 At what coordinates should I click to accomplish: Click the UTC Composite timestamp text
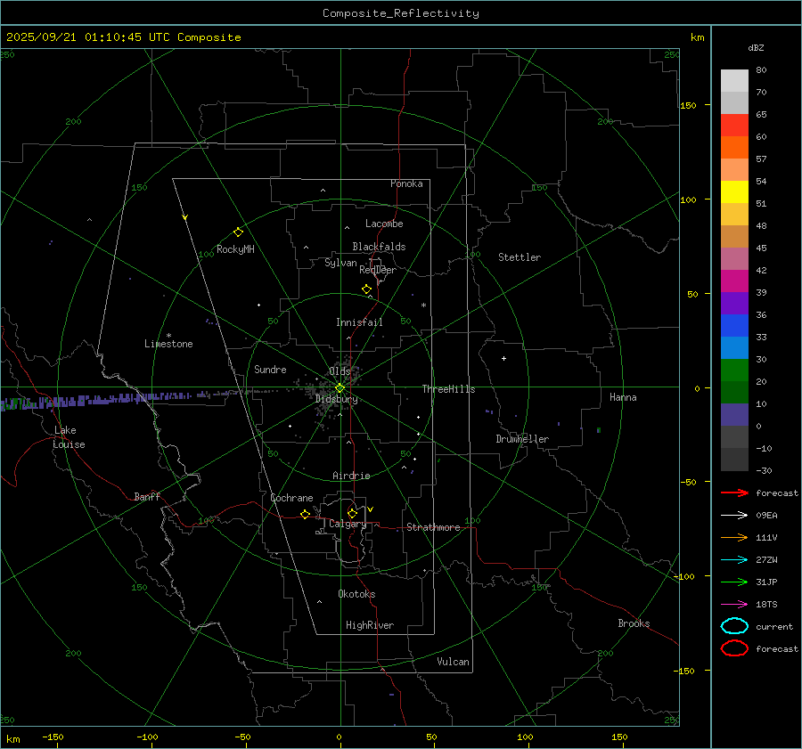coord(123,37)
